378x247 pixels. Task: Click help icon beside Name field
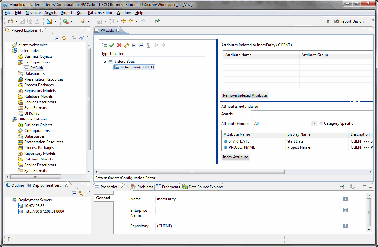click(345, 198)
